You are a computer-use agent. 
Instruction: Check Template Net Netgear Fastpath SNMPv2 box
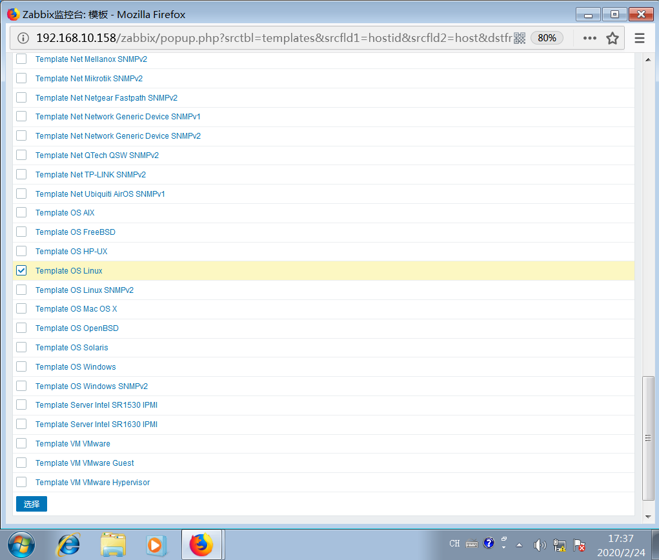pyautogui.click(x=21, y=97)
